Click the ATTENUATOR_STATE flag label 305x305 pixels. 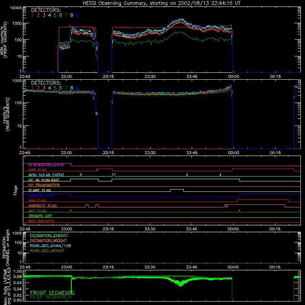[46, 165]
